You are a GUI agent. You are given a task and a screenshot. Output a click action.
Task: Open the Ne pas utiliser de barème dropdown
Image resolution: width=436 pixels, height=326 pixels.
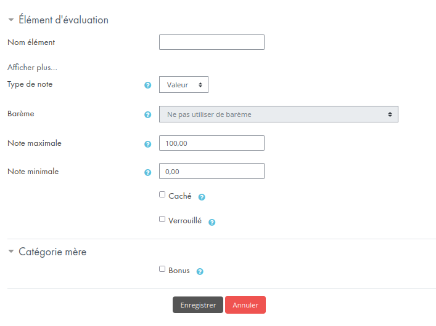tap(278, 114)
